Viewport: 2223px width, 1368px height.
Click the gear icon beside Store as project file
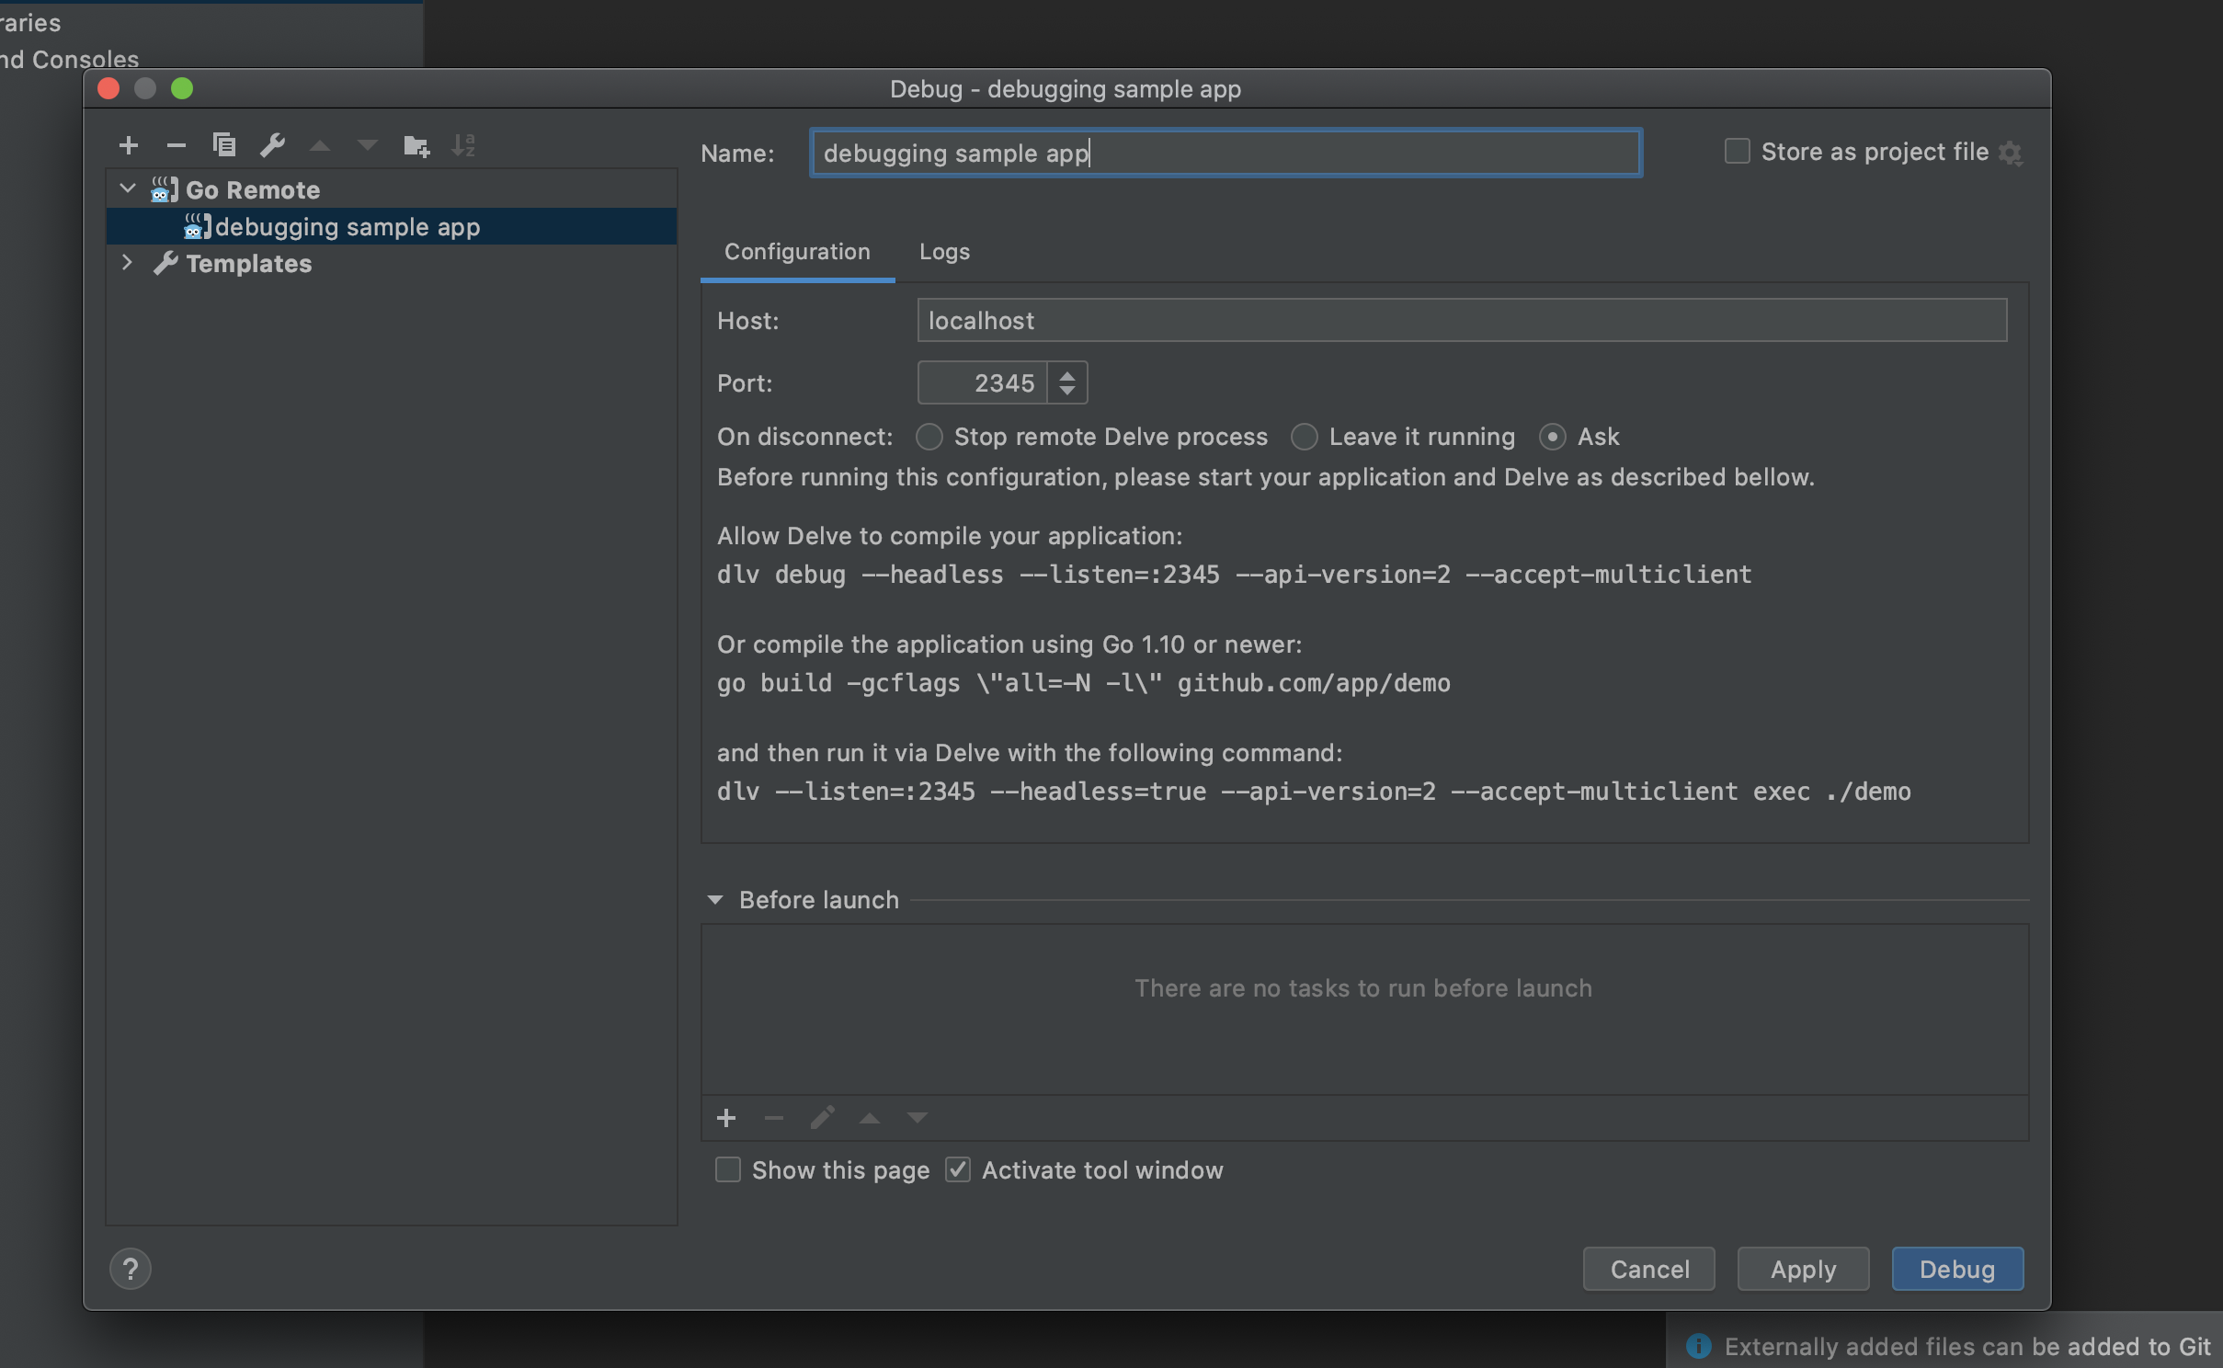coord(2011,154)
